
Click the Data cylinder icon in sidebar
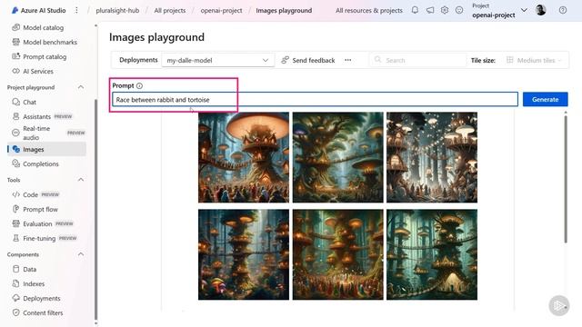pyautogui.click(x=16, y=269)
